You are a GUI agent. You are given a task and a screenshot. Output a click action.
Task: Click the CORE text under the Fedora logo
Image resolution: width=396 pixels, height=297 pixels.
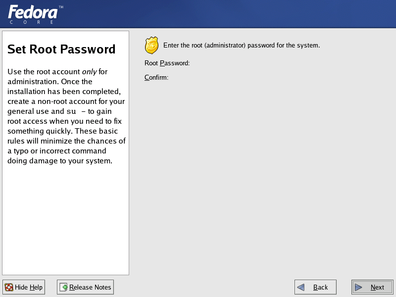click(x=32, y=22)
